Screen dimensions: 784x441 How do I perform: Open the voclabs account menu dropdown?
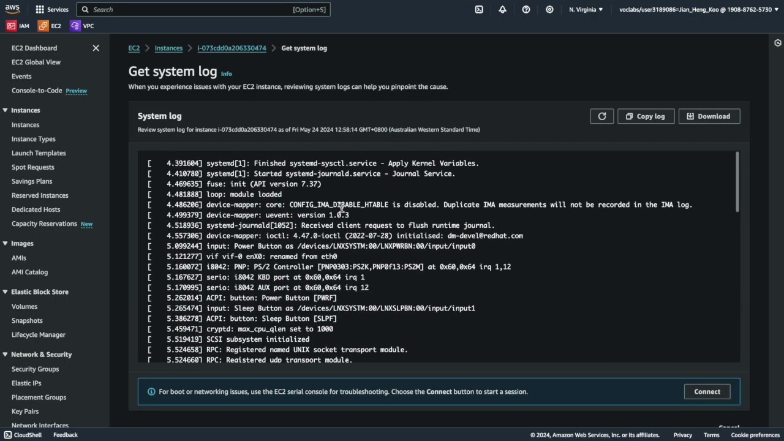click(x=698, y=10)
